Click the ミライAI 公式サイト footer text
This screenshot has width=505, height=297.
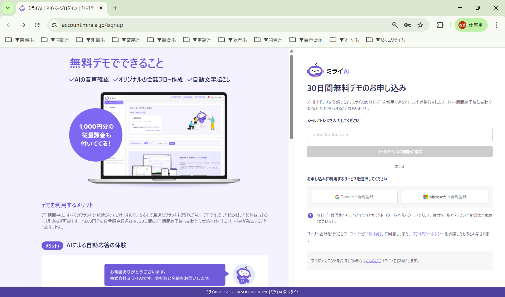click(285, 292)
